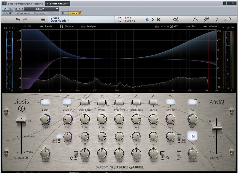Activate the Solo band icon
Screen dimensions: 238x173
(207, 19)
